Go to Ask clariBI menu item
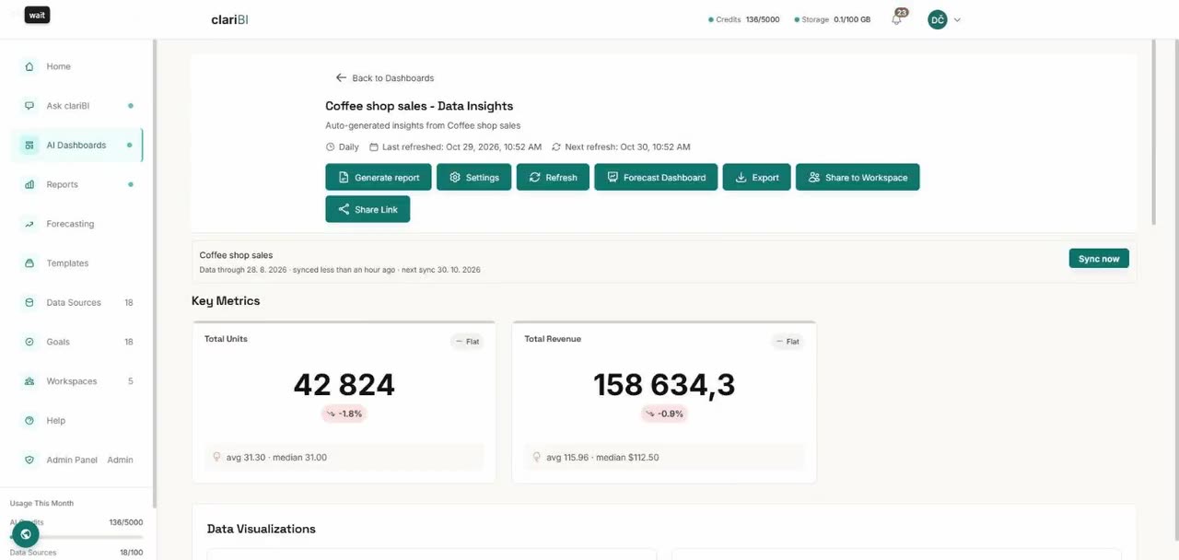The image size is (1179, 560). [x=77, y=106]
